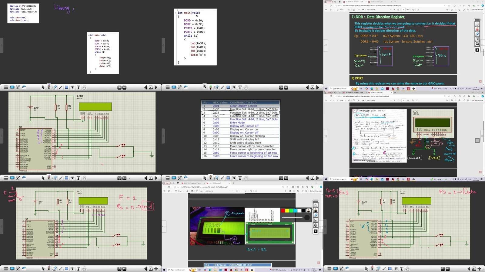Expand the Draw options arrow in the DDR slide browser

tap(345, 10)
